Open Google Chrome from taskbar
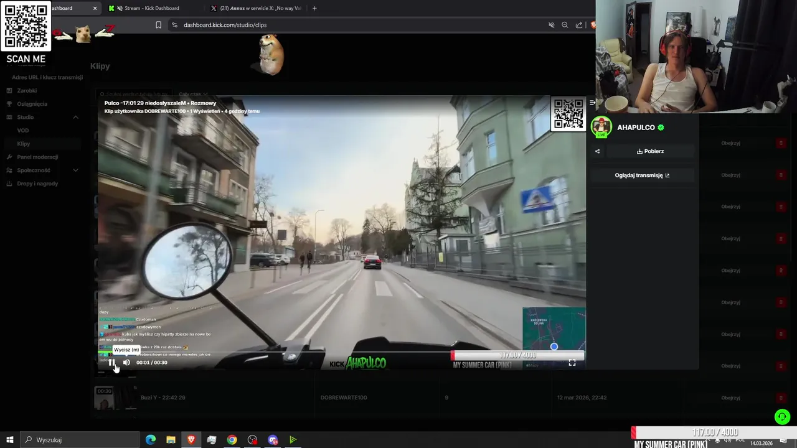The image size is (797, 448). tap(232, 440)
